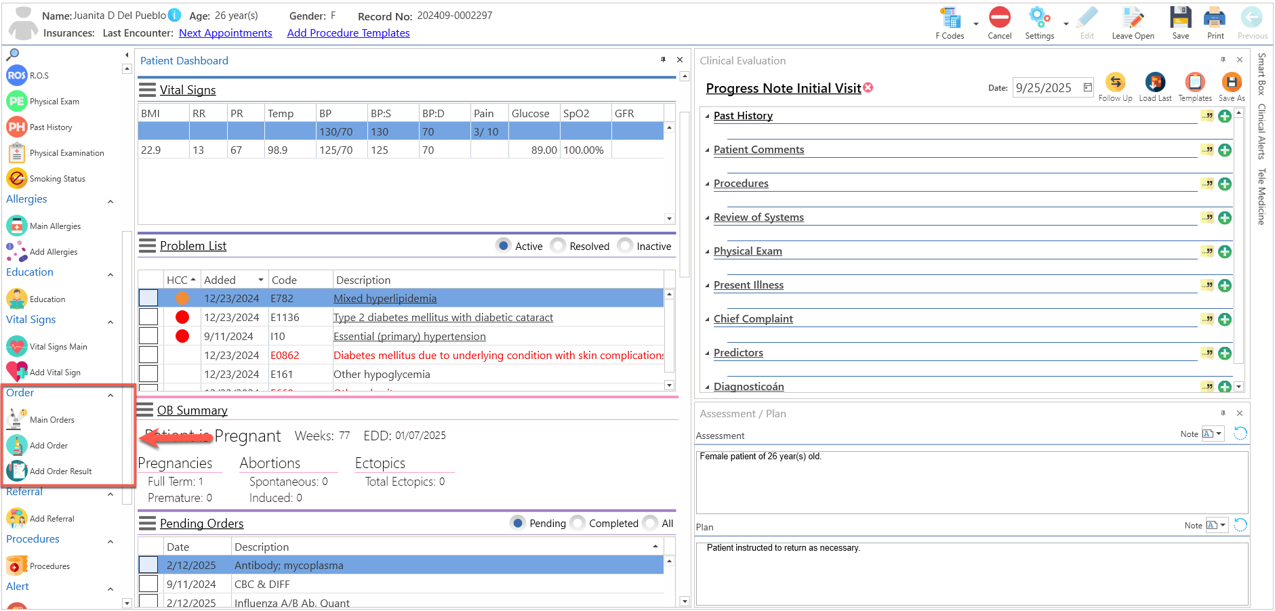Collapse the Procedures sidebar group
This screenshot has height=611, width=1275.
click(x=110, y=541)
